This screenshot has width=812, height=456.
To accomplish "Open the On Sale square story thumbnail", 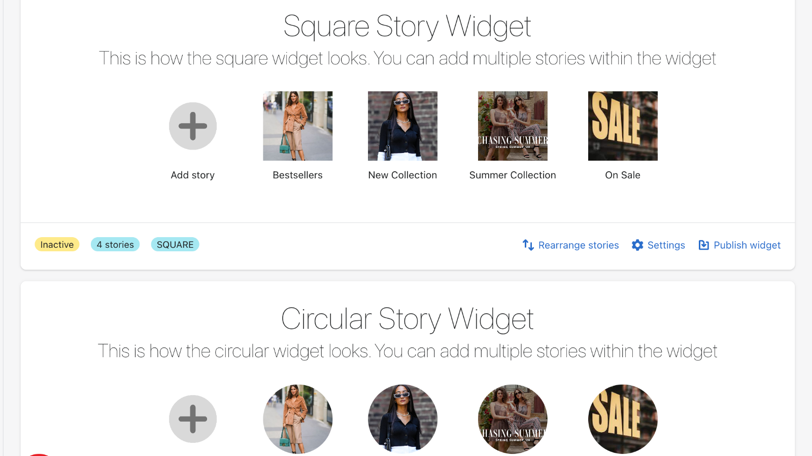I will tap(622, 126).
